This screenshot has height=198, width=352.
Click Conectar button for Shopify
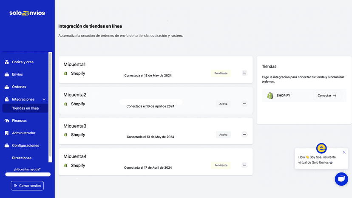[x=327, y=96]
